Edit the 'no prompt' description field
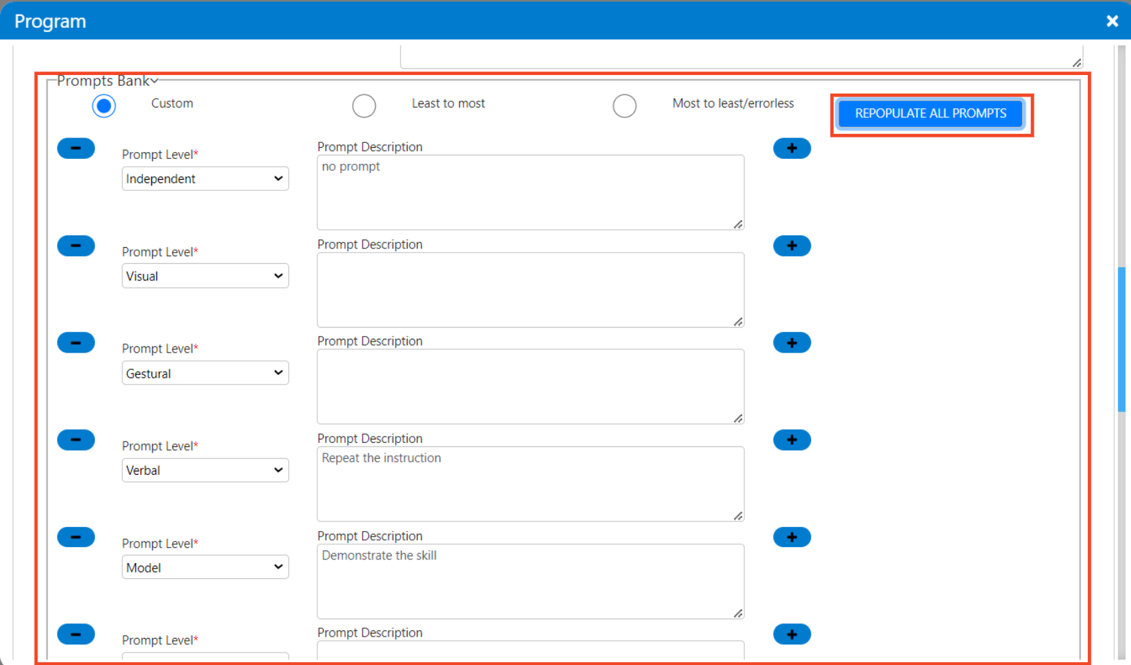 530,192
